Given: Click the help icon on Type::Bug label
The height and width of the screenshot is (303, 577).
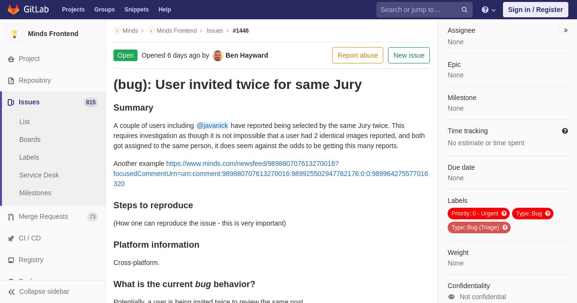Looking at the screenshot, I should [548, 214].
